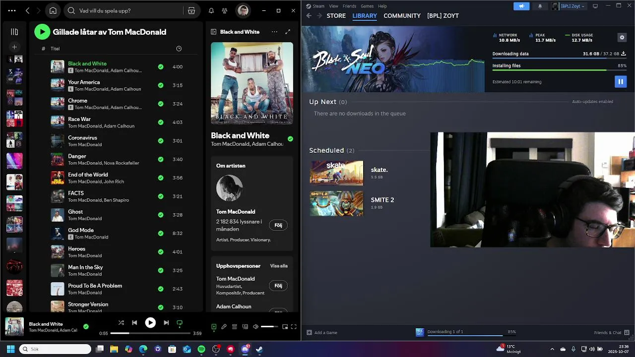Open Spotify queue icon
The image size is (635, 357).
(x=235, y=327)
